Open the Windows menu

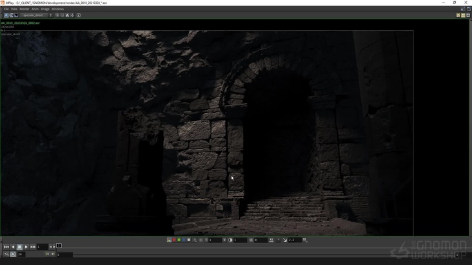pos(57,9)
